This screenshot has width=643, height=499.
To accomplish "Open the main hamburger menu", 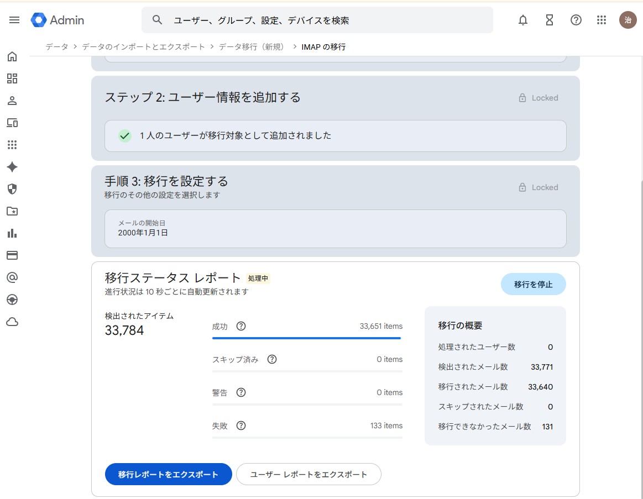I will [14, 20].
